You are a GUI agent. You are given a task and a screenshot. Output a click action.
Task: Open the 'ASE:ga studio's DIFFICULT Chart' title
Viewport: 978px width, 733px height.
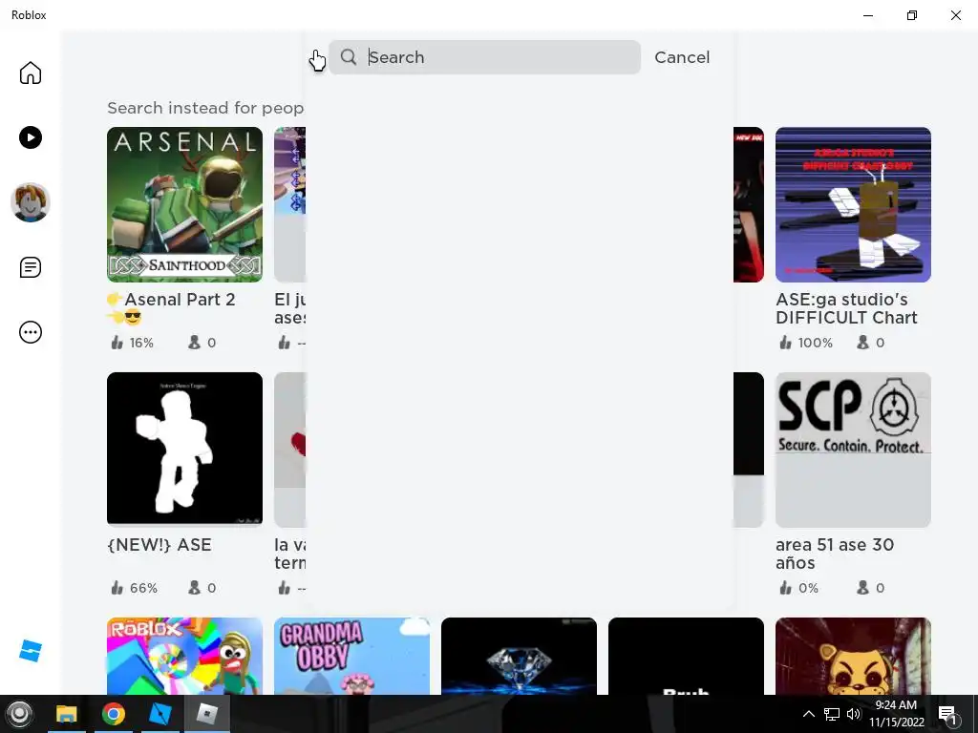coord(846,308)
